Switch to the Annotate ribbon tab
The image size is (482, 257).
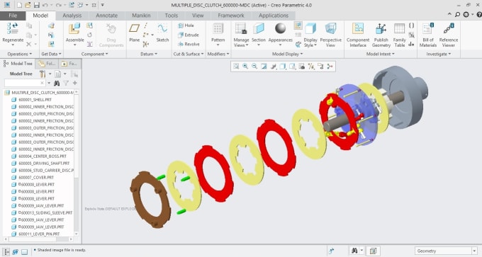(x=106, y=16)
